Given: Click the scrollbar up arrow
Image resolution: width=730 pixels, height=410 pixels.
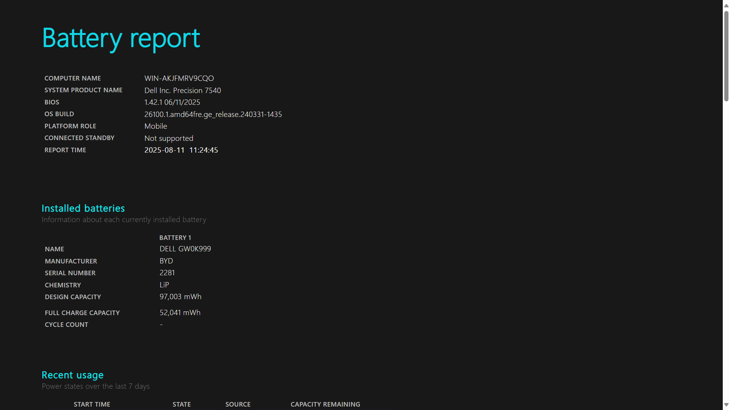Looking at the screenshot, I should (x=726, y=6).
